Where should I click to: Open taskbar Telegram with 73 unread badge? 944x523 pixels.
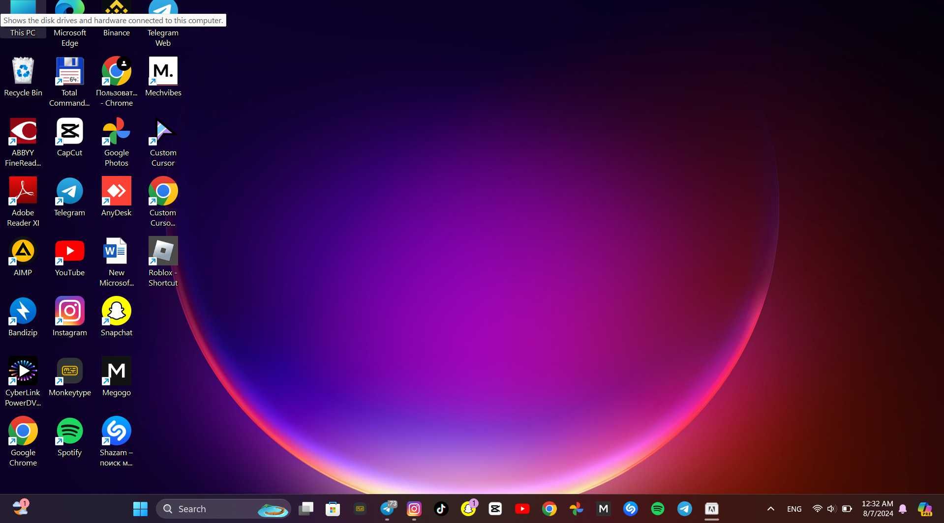[x=388, y=509]
